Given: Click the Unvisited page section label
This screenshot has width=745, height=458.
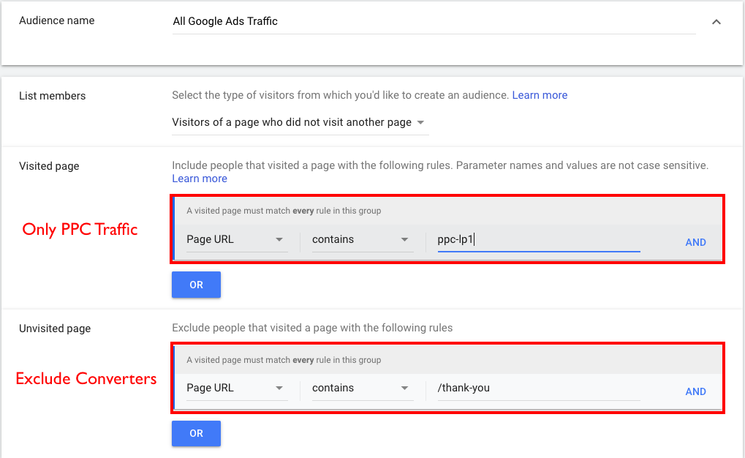Looking at the screenshot, I should coord(55,329).
